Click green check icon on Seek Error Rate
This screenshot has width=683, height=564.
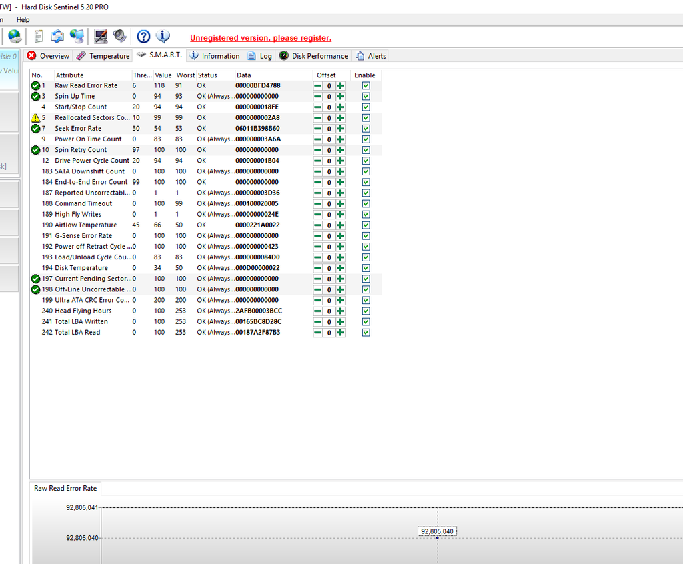coord(36,129)
